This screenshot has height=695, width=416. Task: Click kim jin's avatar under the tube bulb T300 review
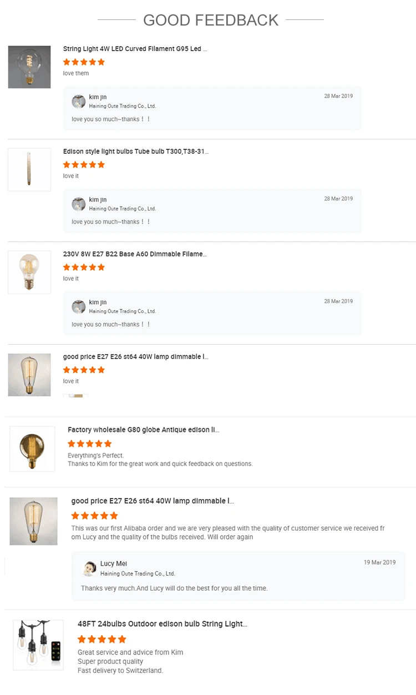pos(79,204)
